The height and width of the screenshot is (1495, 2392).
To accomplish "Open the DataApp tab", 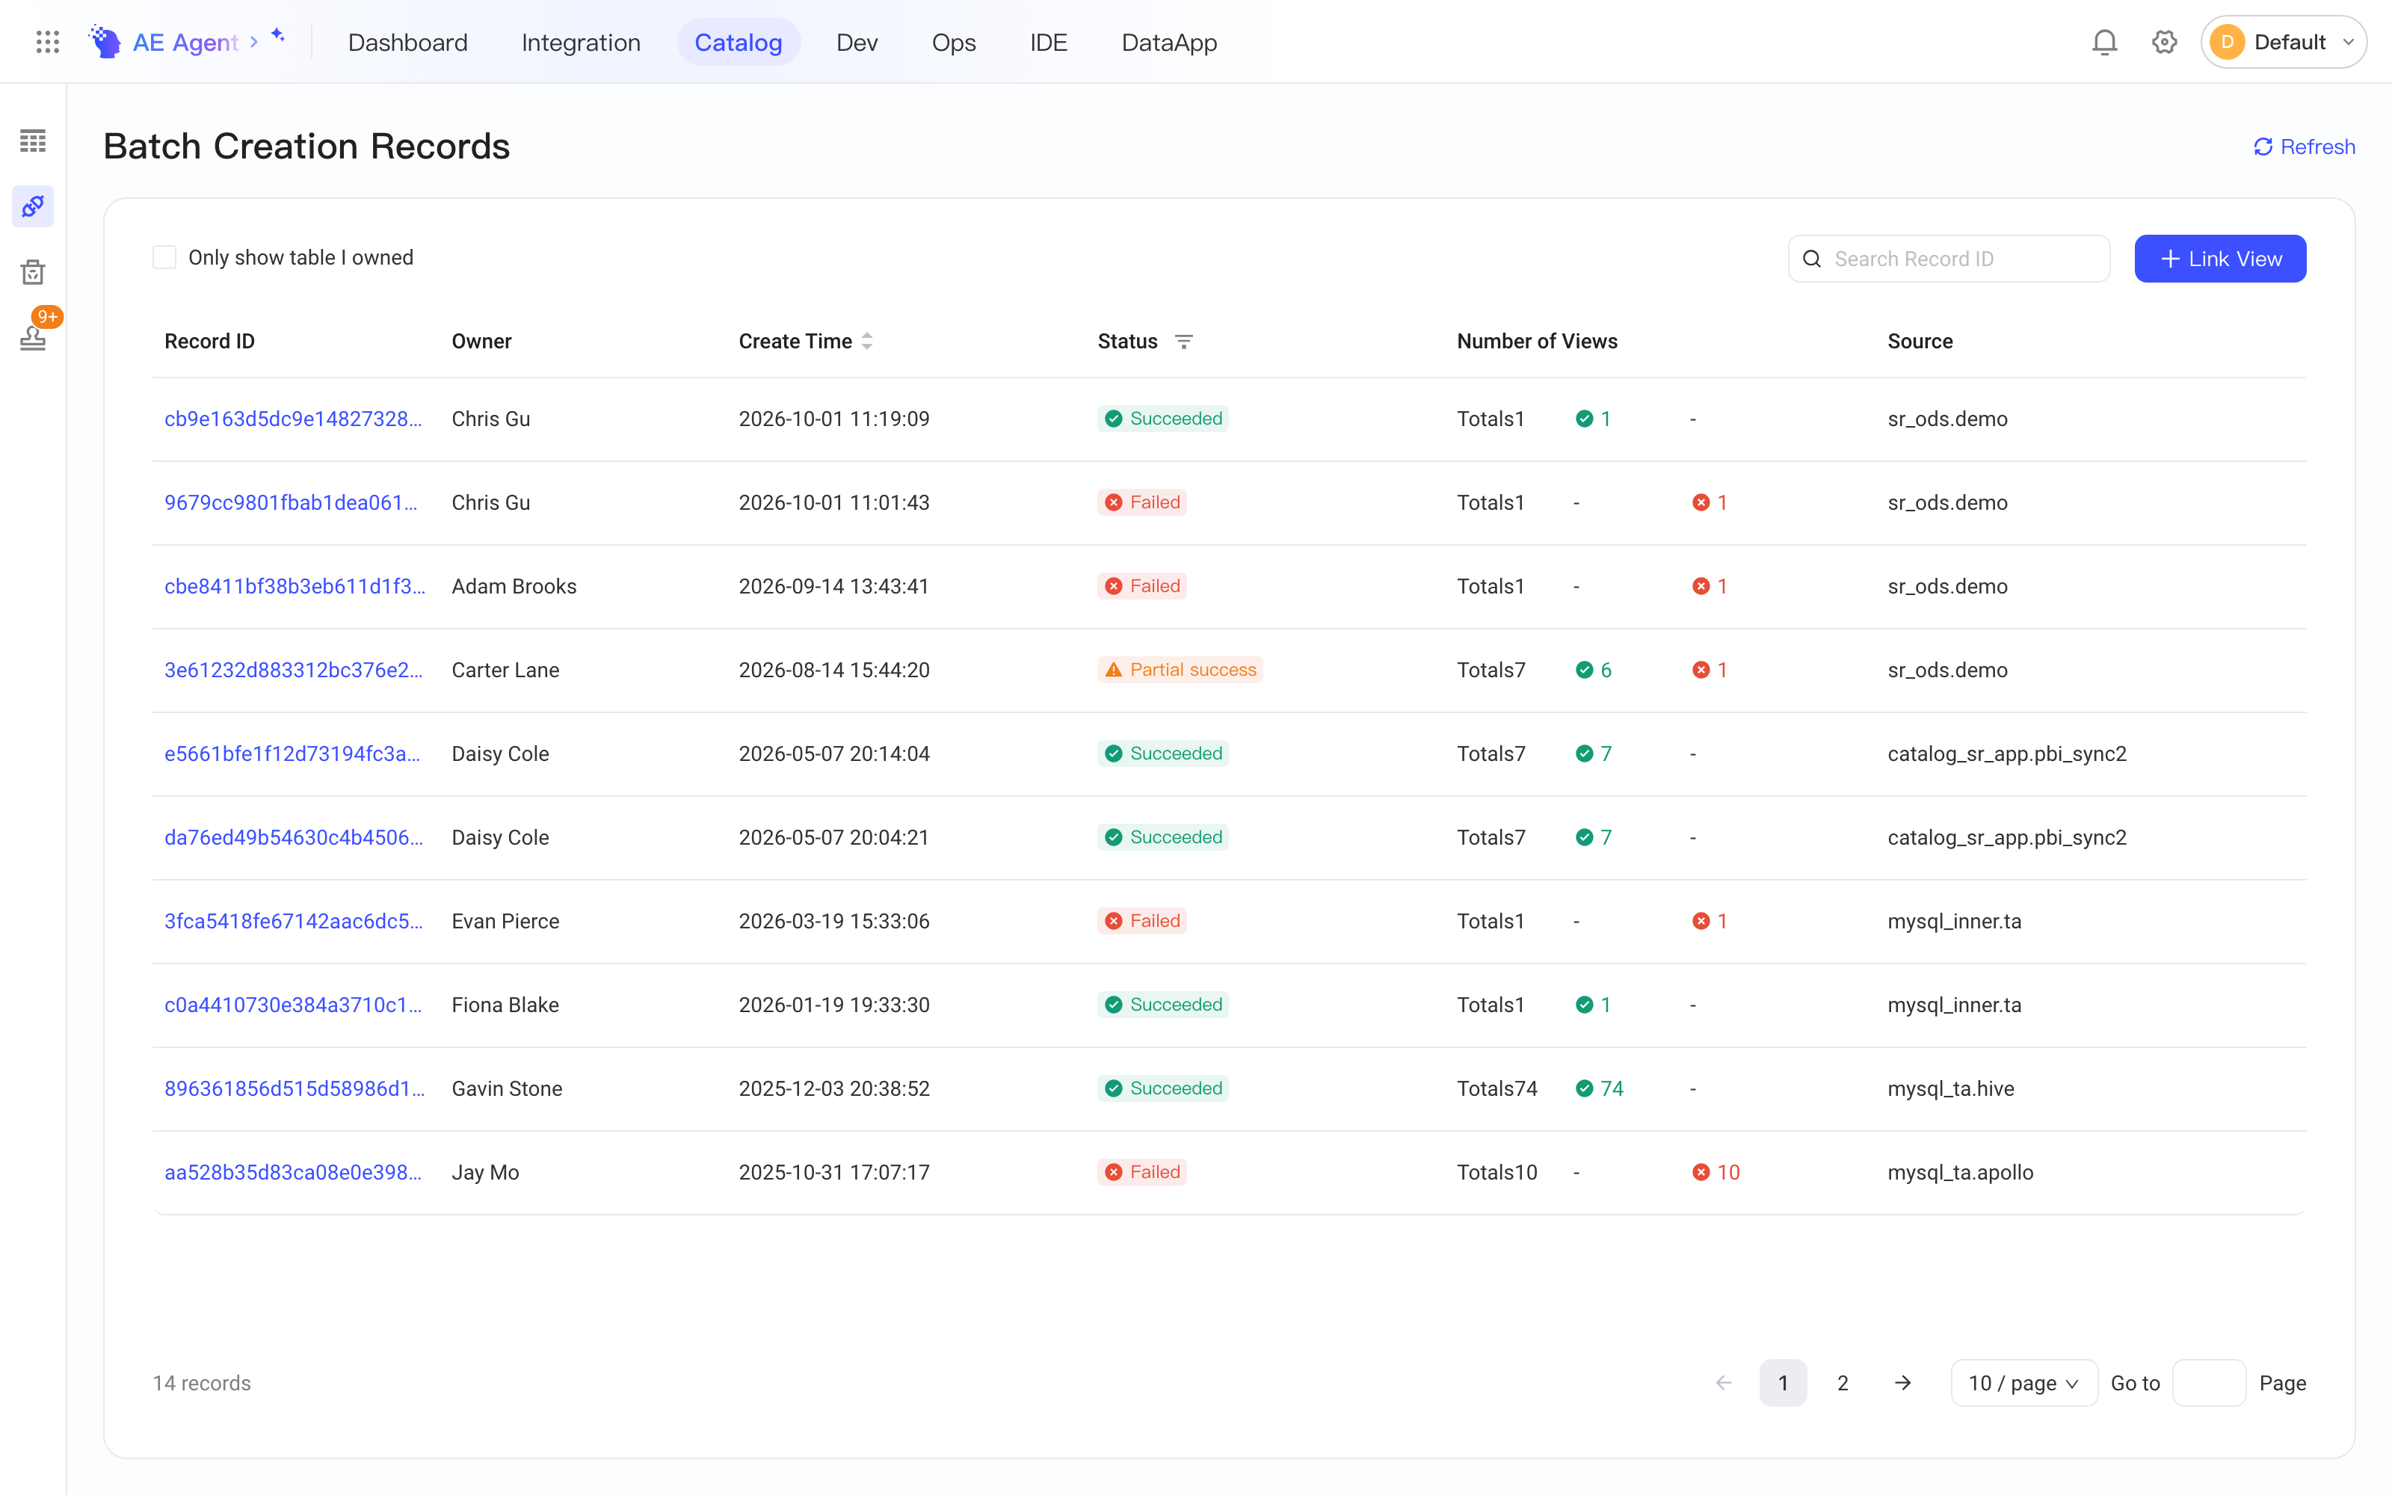I will (x=1169, y=42).
